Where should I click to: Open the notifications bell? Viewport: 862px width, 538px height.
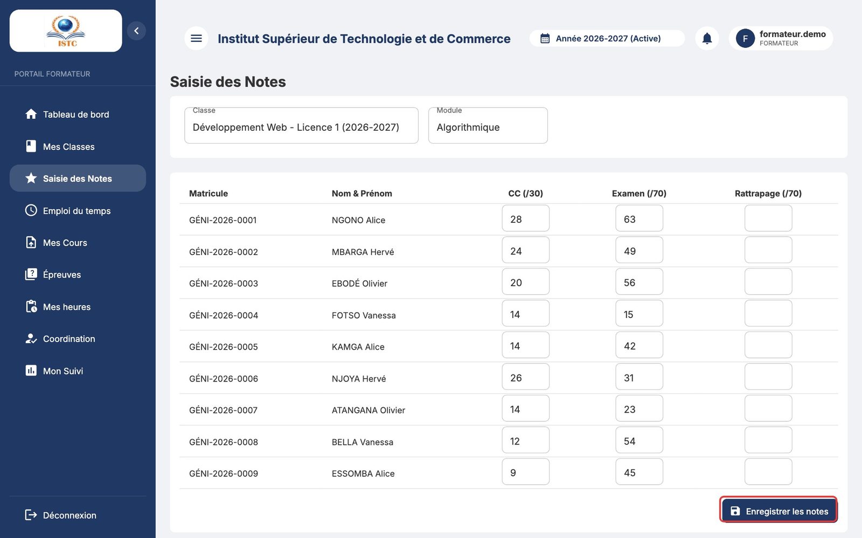click(707, 38)
